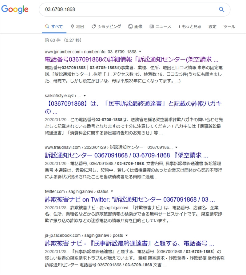Click snippet starting 2020/01/28 - 詐欺被害ナビ · @sagihigainavi

click(x=133, y=214)
